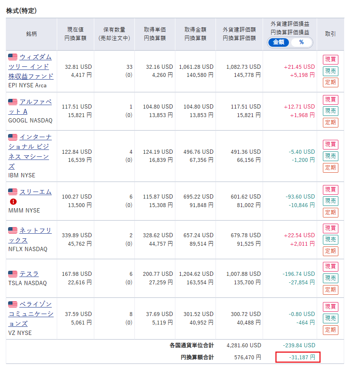Screen dimensions: 348x372
Task: Switch profit/loss display to %
Action: coord(301,42)
